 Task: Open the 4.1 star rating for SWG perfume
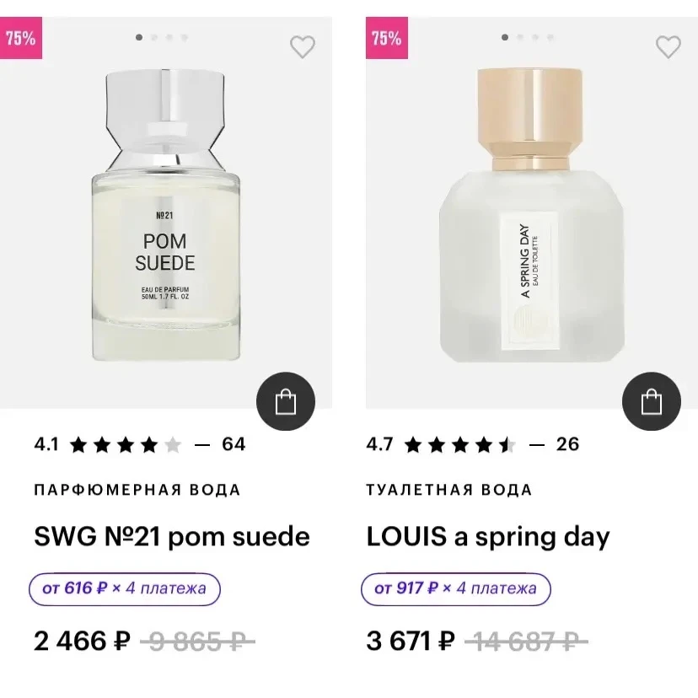[x=108, y=444]
